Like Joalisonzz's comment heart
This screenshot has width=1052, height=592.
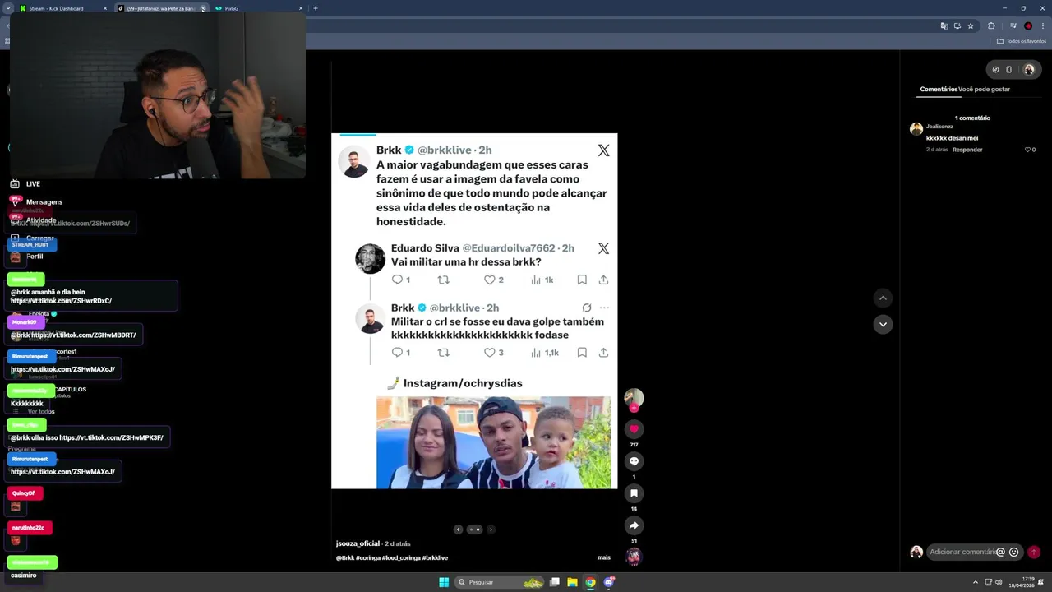pos(1027,150)
